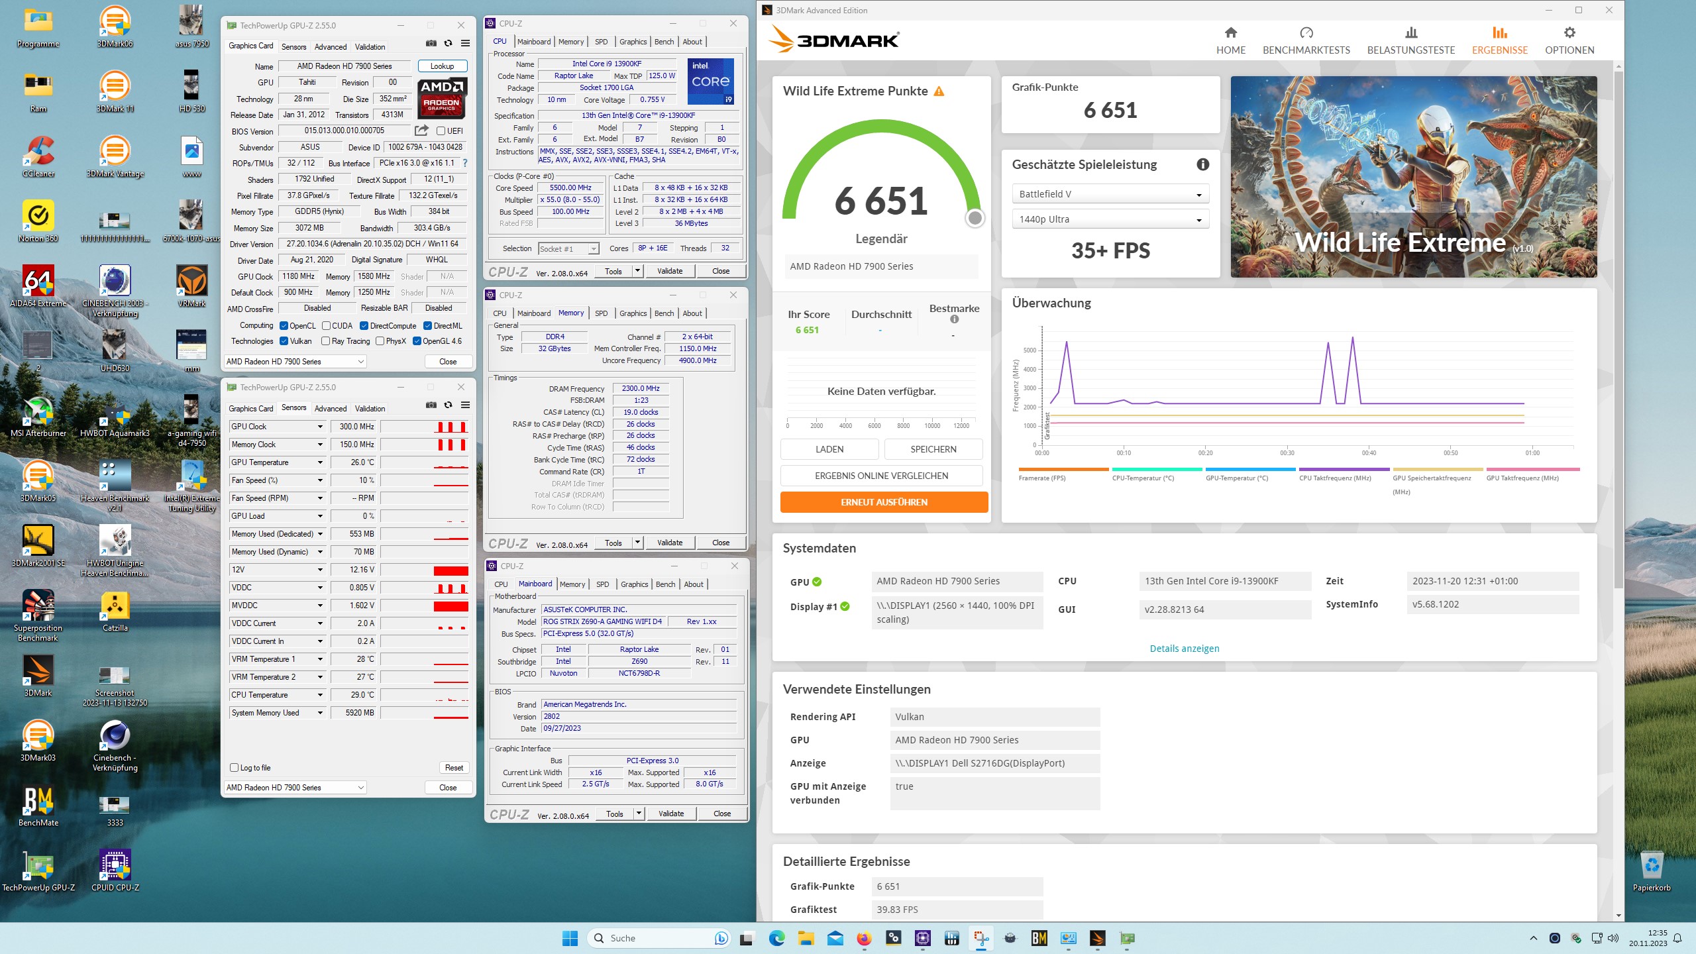Screen dimensions: 1696x954
Task: Click camera icon in GPU-Z Sensors window
Action: click(431, 405)
